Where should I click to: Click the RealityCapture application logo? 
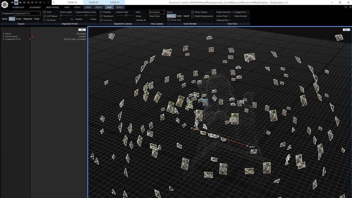pyautogui.click(x=5, y=5)
